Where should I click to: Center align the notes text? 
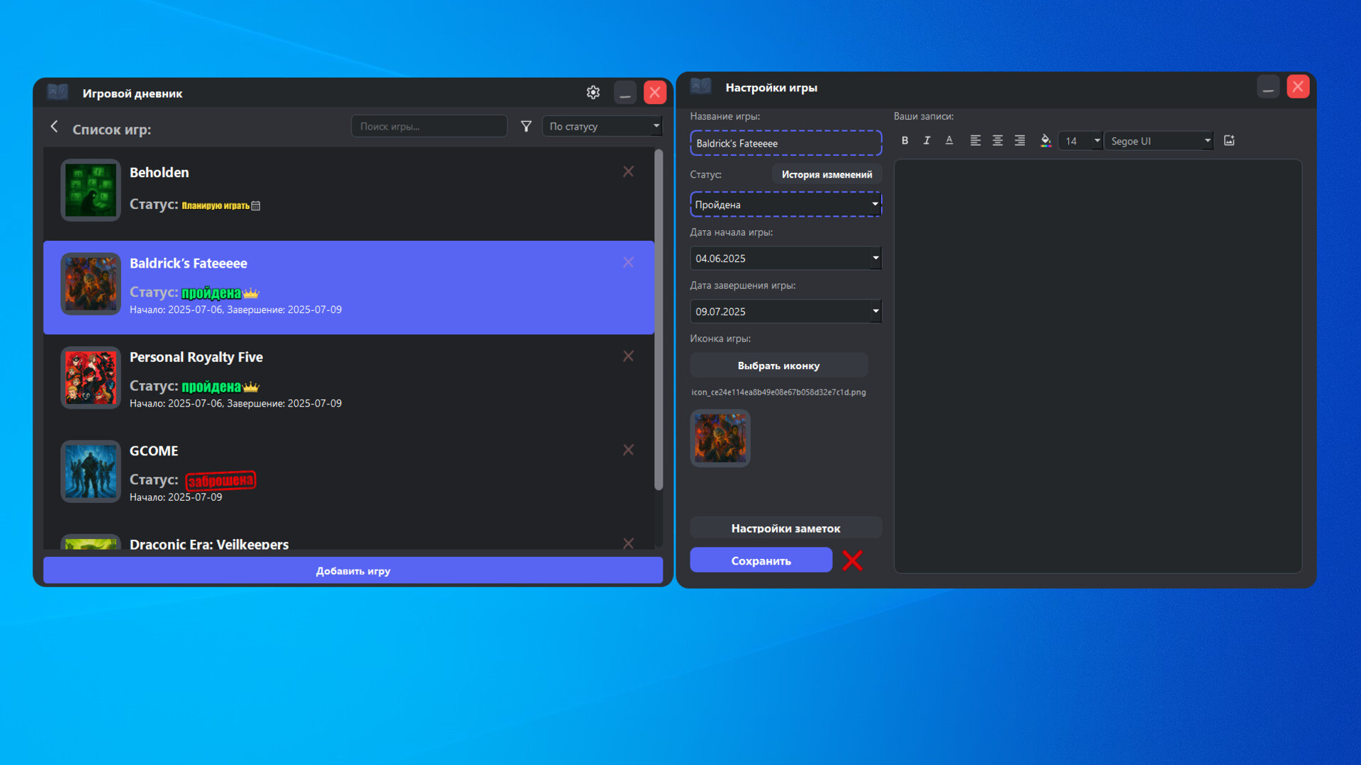click(x=997, y=141)
